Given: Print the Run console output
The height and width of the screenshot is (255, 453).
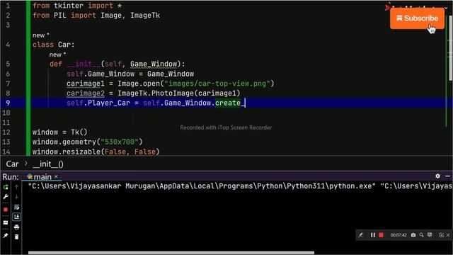Looking at the screenshot, I should pyautogui.click(x=16, y=227).
